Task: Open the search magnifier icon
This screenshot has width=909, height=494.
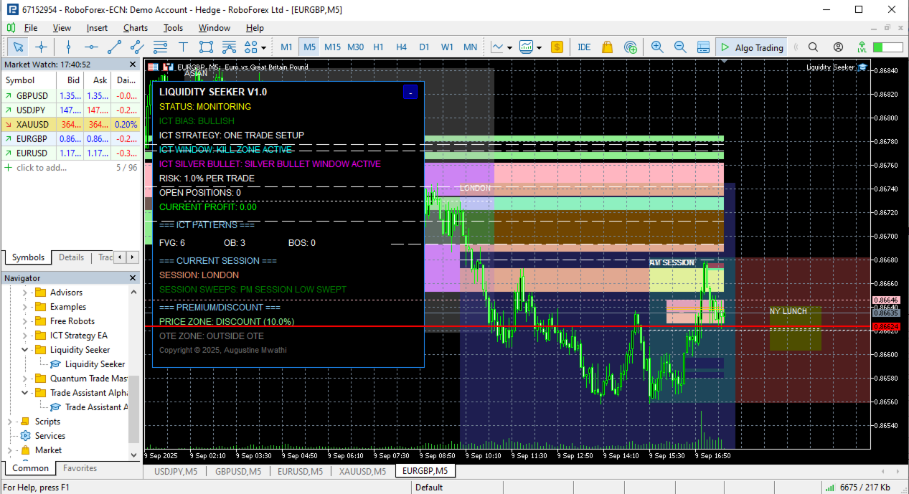Action: click(813, 47)
